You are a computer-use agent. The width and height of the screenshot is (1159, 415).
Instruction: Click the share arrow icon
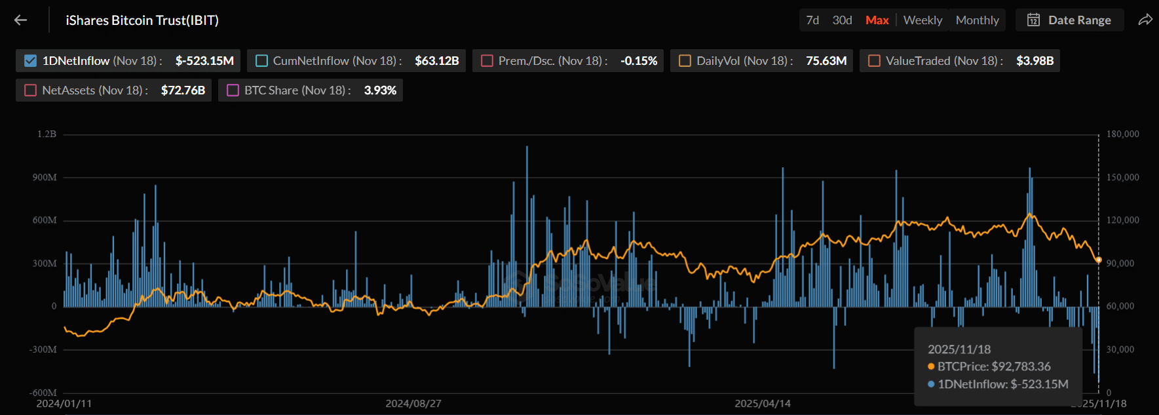pyautogui.click(x=1145, y=20)
